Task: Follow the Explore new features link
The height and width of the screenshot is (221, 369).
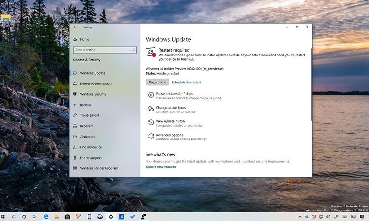Action: coord(160,167)
